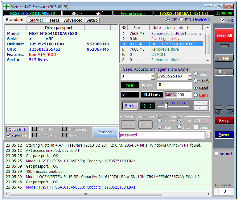This screenshot has width=238, height=200.
Task: Select device row 3 HGST HTS541010A9E680
Action: [161, 44]
